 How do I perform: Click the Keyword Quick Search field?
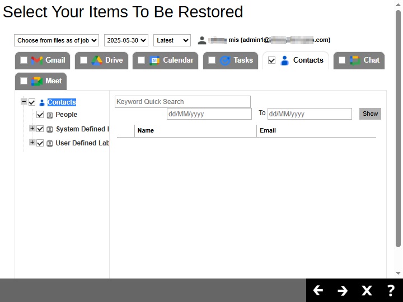coord(182,102)
